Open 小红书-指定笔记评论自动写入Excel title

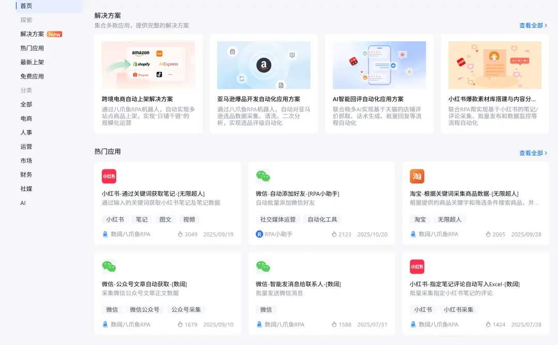click(x=464, y=284)
